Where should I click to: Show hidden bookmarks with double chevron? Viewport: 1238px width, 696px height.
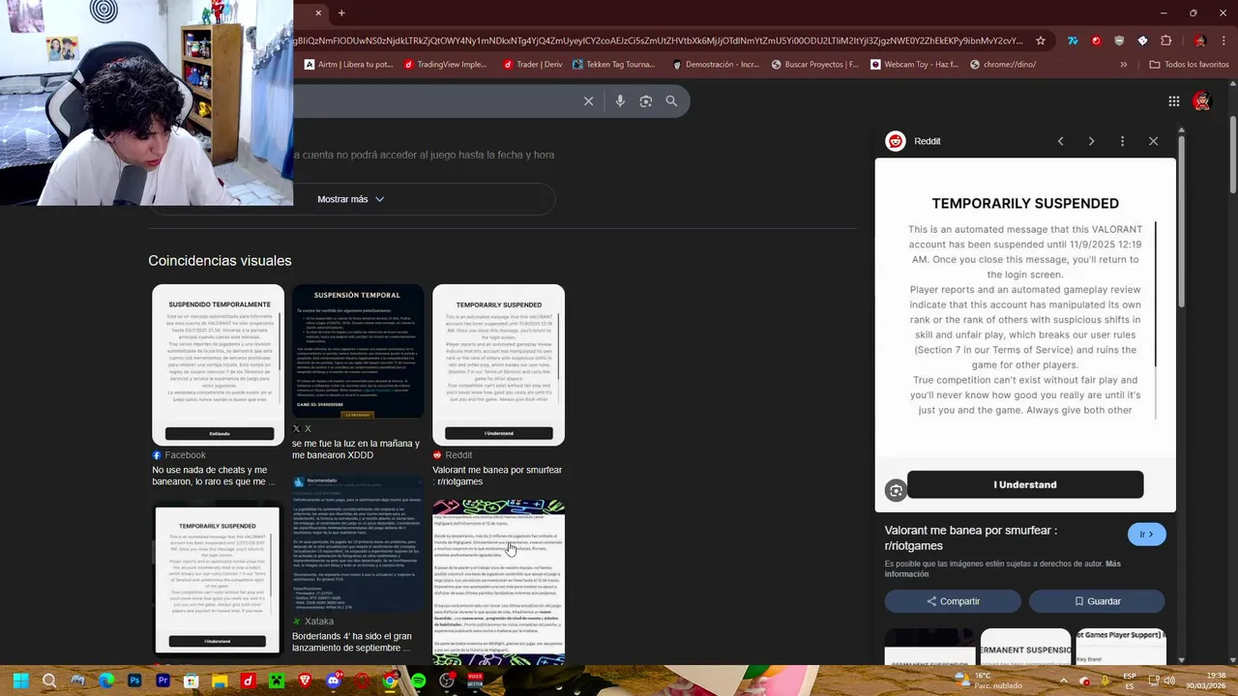coord(1123,65)
